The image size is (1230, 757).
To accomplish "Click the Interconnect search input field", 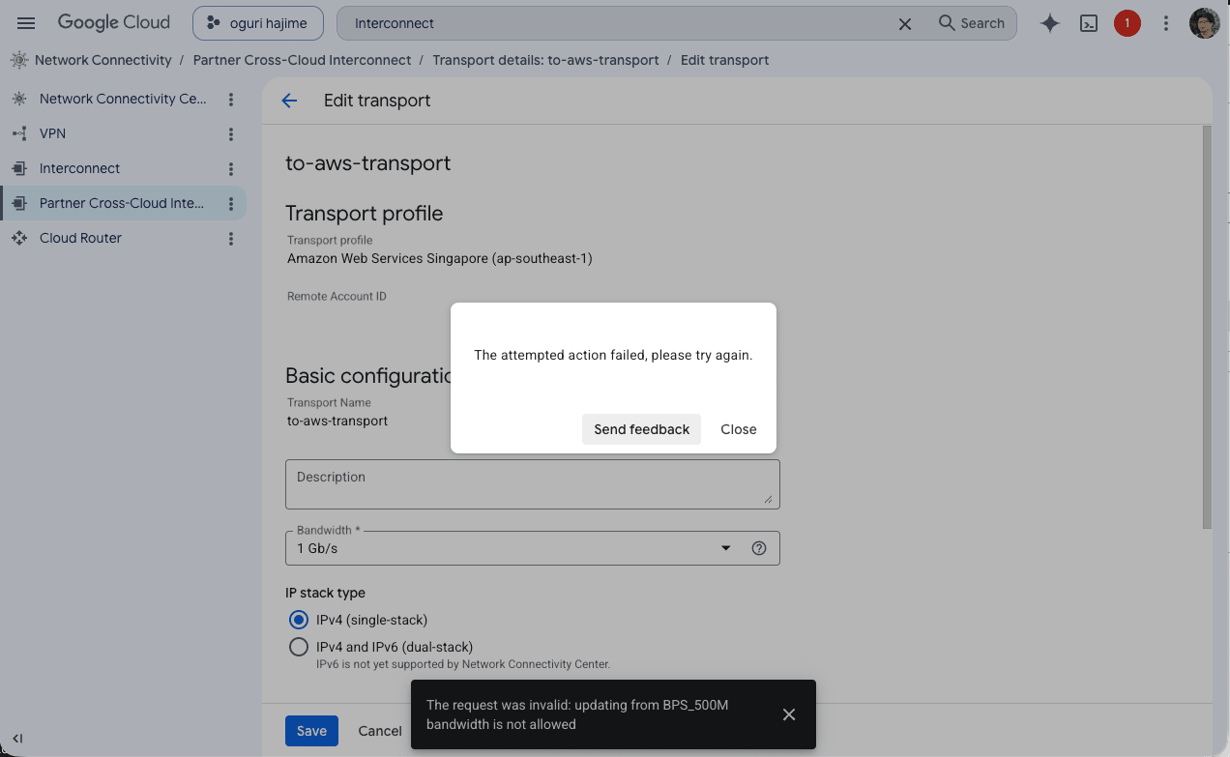I will [619, 23].
